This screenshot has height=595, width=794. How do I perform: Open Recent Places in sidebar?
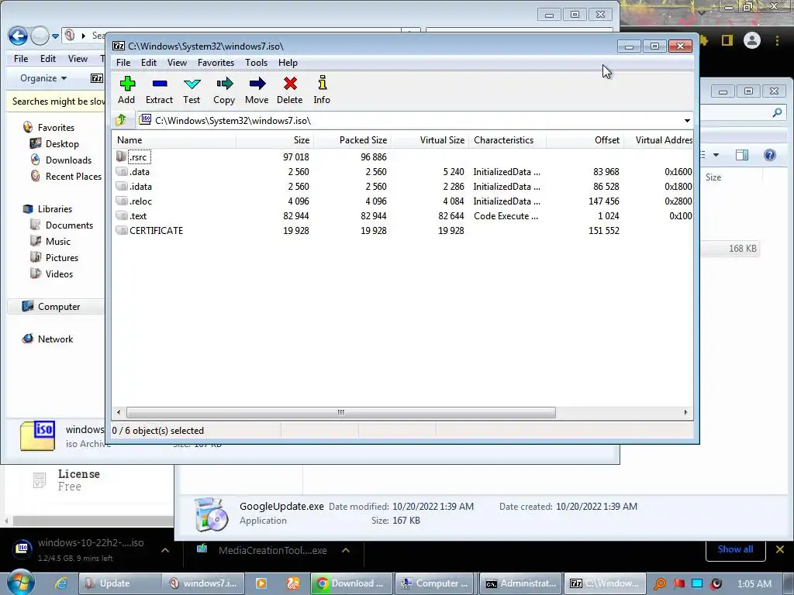66,176
